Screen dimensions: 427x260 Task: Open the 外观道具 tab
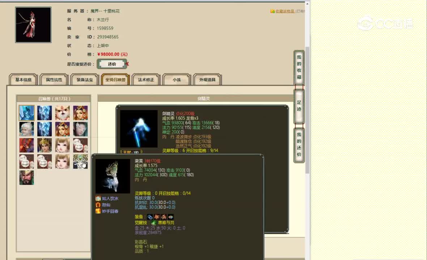207,79
